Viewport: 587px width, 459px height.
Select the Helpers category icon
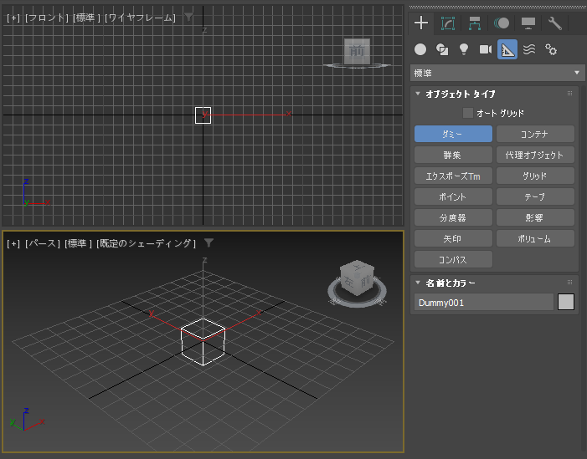pos(507,49)
